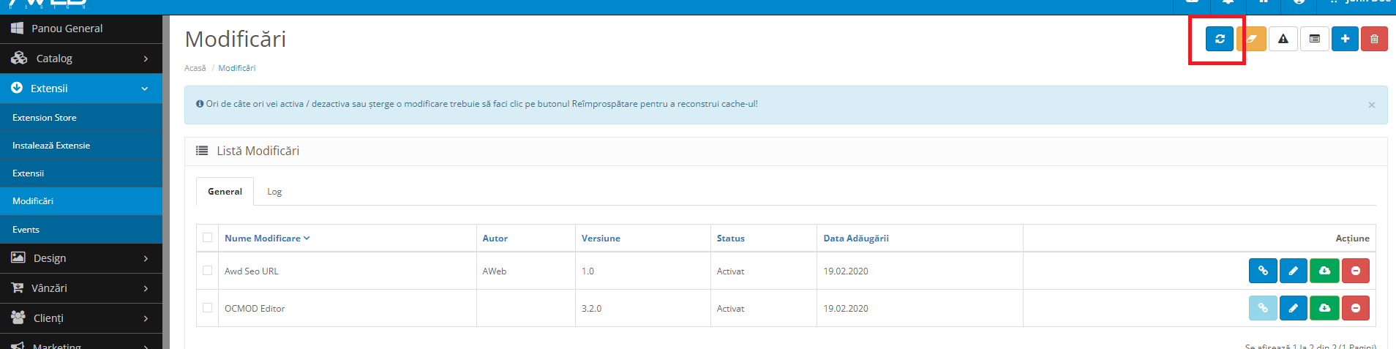Tick the OCMOD Editor row checkbox
The image size is (1396, 349).
[208, 308]
